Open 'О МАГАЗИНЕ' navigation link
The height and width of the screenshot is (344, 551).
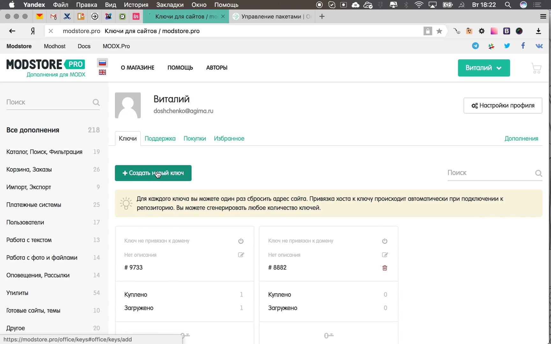137,68
